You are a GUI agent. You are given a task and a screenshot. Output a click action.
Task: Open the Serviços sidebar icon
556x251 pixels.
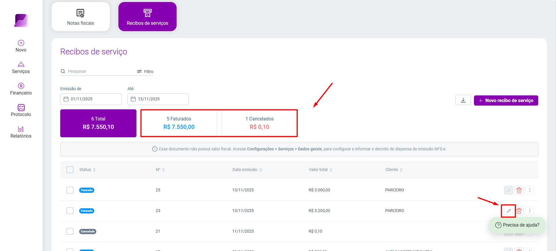21,64
